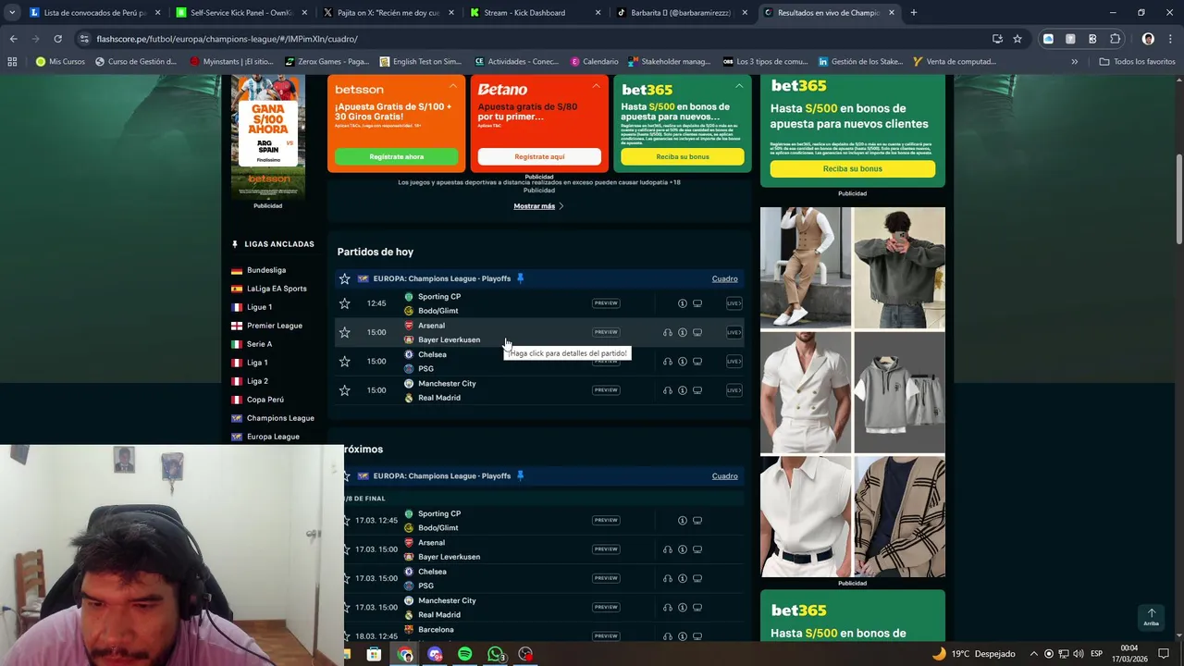Open the tab search dropdown at top-left
The image size is (1184, 666).
(11, 13)
